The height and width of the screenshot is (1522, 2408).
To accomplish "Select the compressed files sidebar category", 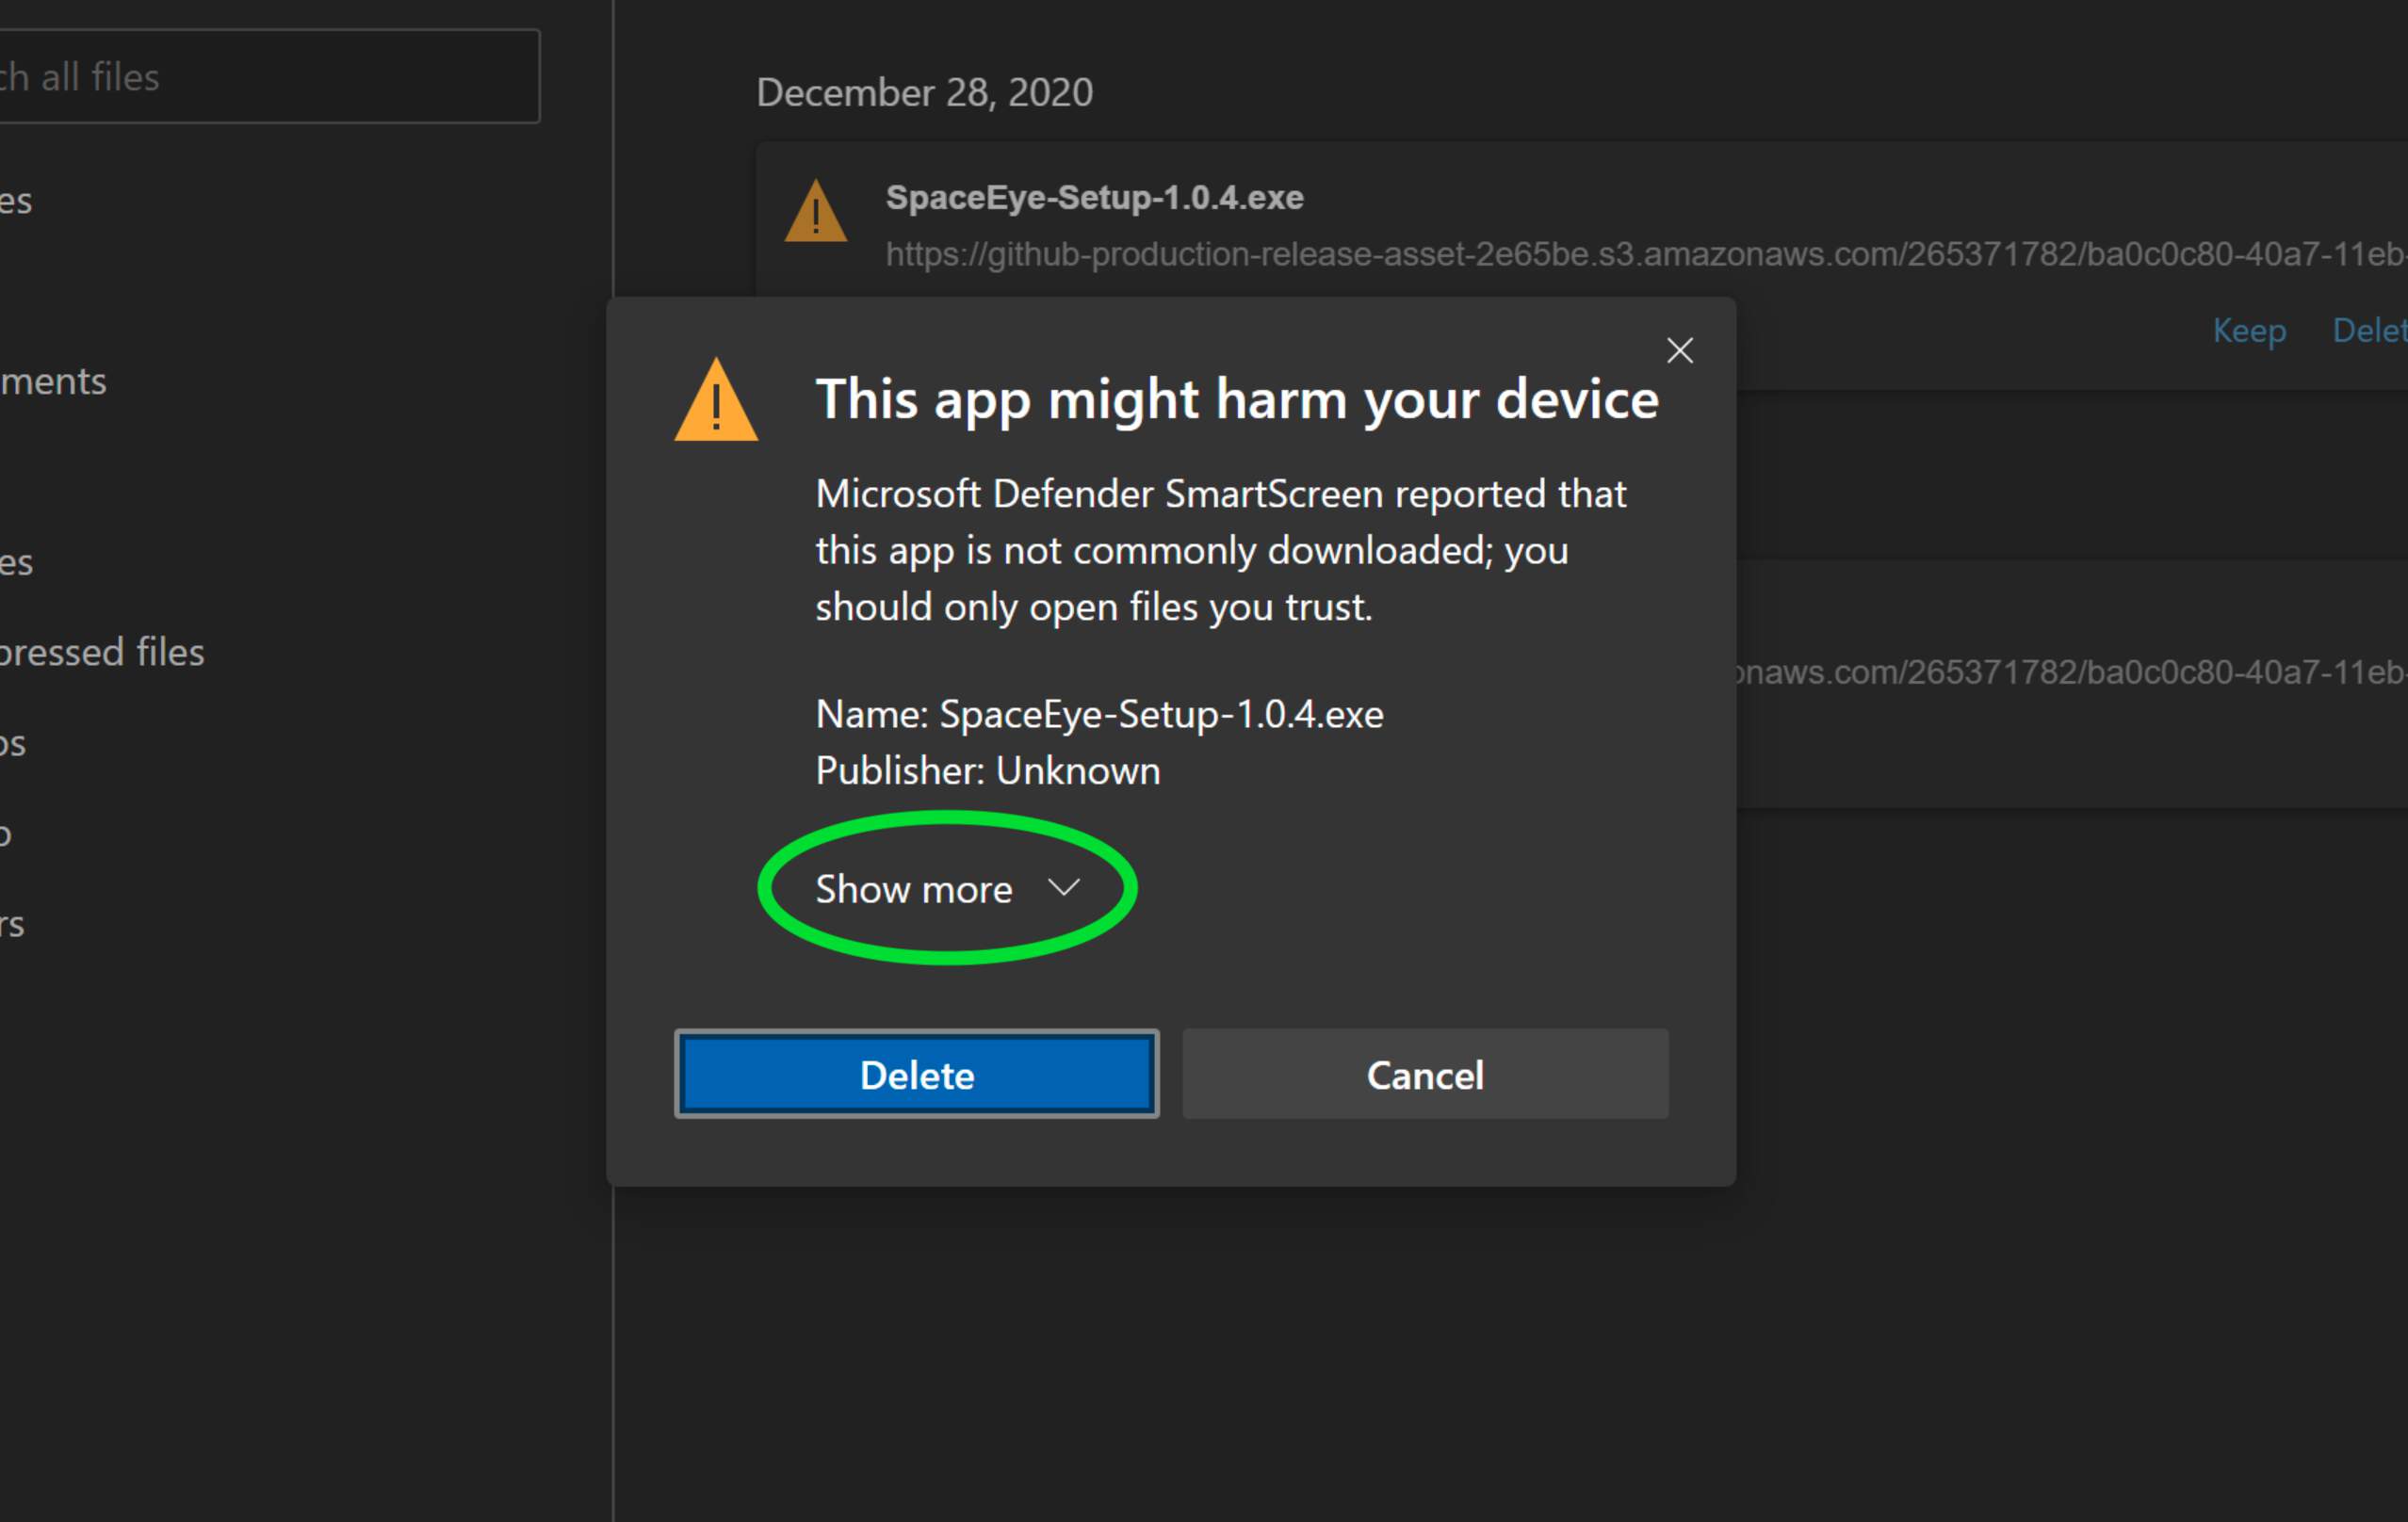I will coord(101,652).
